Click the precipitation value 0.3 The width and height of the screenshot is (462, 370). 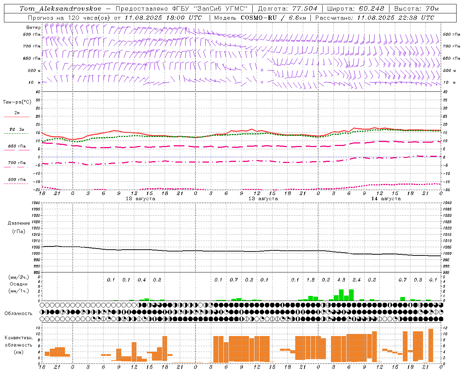[x=418, y=280]
